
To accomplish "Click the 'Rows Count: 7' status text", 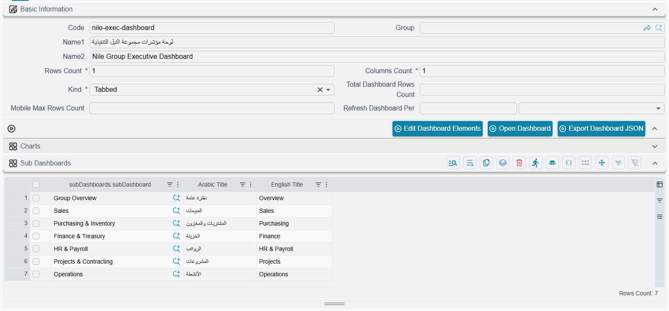I will 639,293.
